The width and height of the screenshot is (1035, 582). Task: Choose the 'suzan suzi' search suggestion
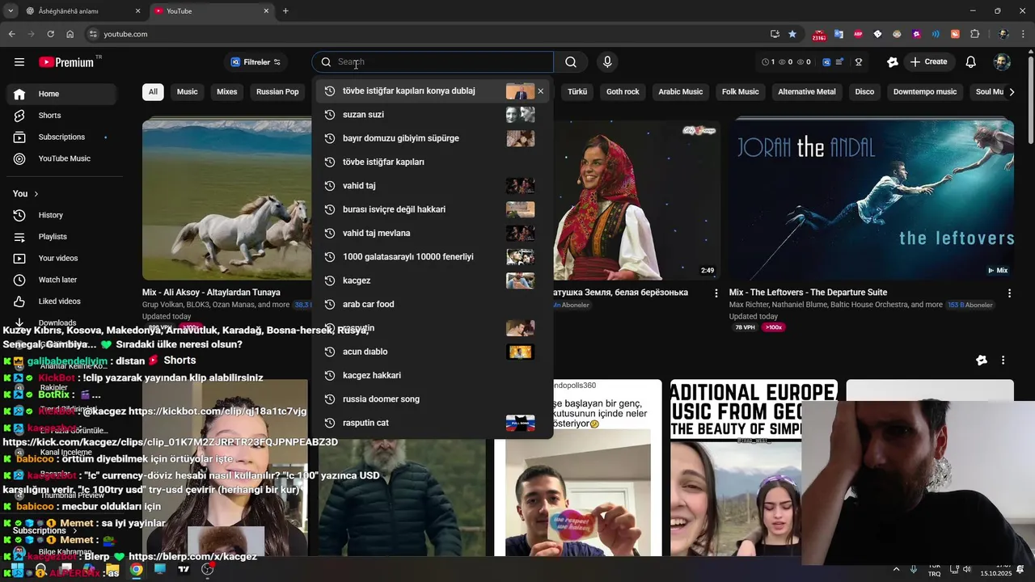point(433,115)
